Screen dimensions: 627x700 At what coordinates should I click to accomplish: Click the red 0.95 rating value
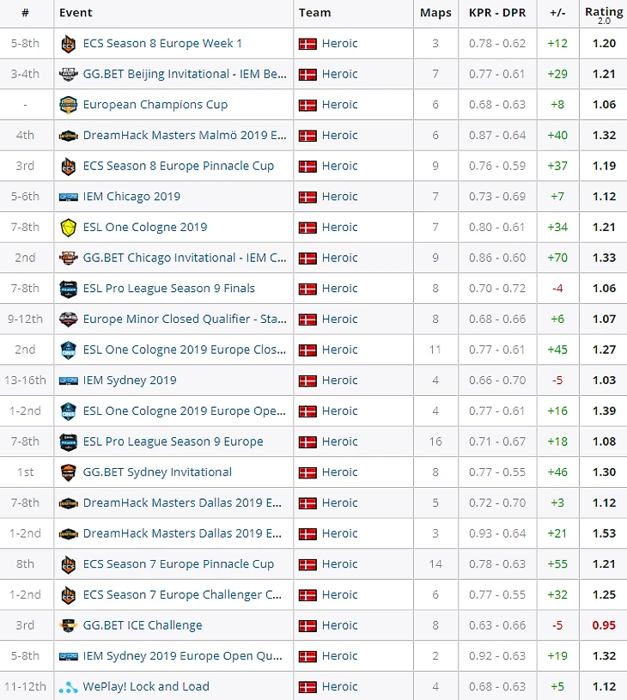pyautogui.click(x=604, y=625)
